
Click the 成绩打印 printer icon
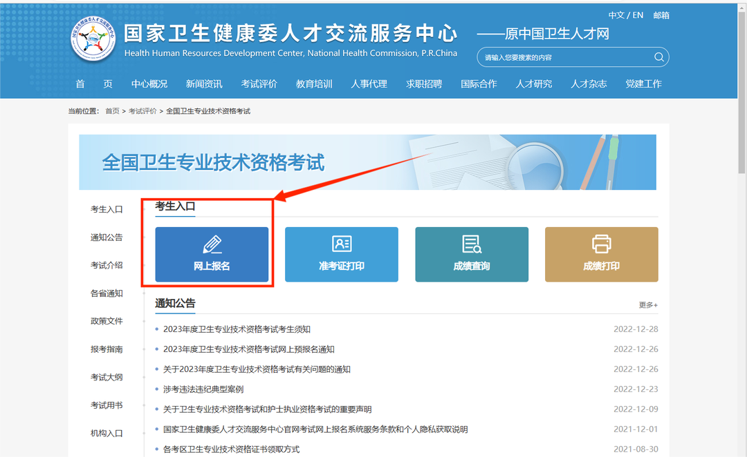click(601, 244)
